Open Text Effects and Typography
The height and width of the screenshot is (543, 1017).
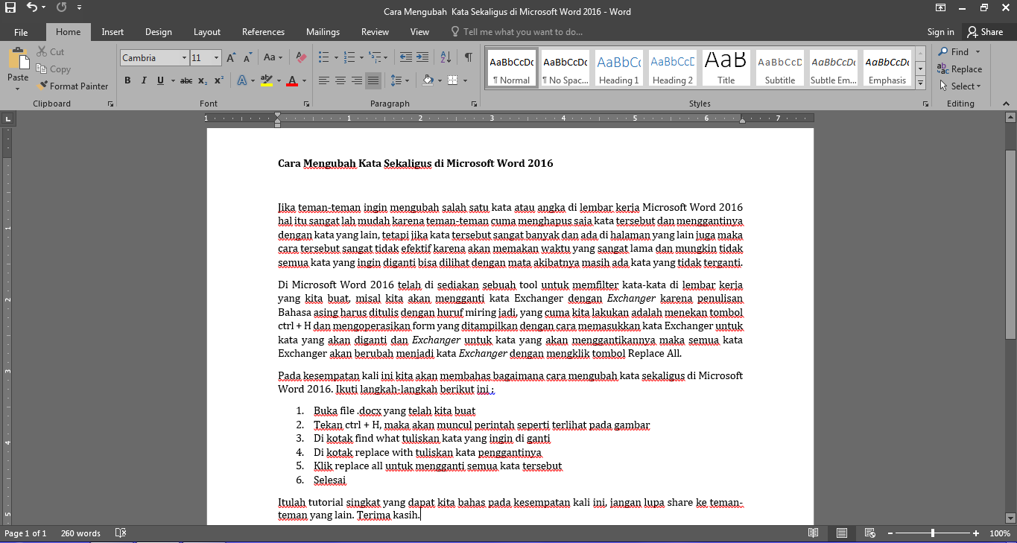click(245, 80)
